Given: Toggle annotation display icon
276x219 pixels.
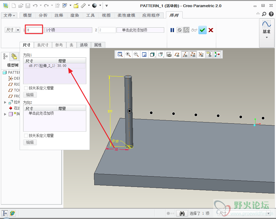Looking at the screenshot, I should [209, 55].
